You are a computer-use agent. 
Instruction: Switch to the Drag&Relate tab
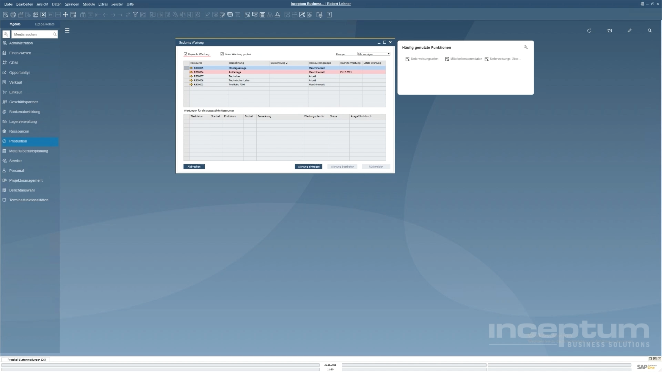click(x=45, y=24)
